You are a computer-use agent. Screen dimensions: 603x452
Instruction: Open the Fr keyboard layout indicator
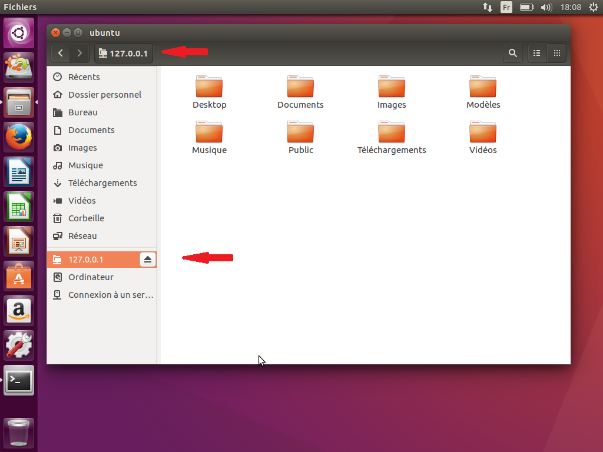click(x=506, y=7)
